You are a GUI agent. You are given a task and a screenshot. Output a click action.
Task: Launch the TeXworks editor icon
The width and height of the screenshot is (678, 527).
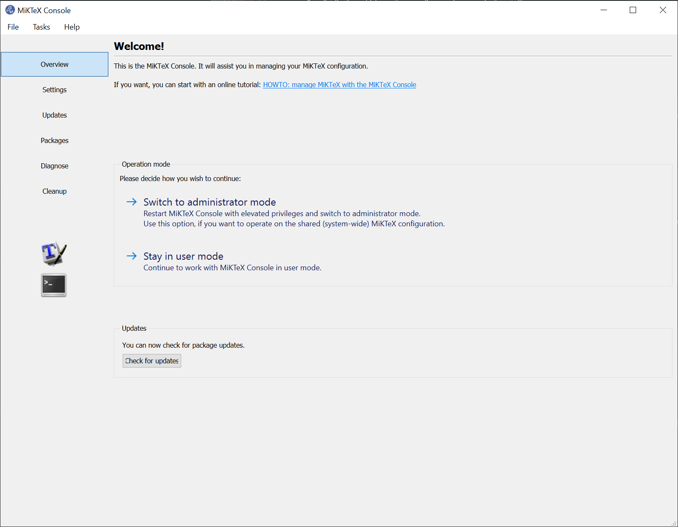point(54,254)
